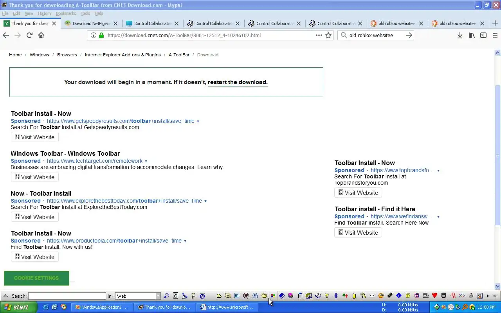This screenshot has height=313, width=501.
Task: Expand ad options arrow next to wefindansw URL
Action: pos(438,217)
